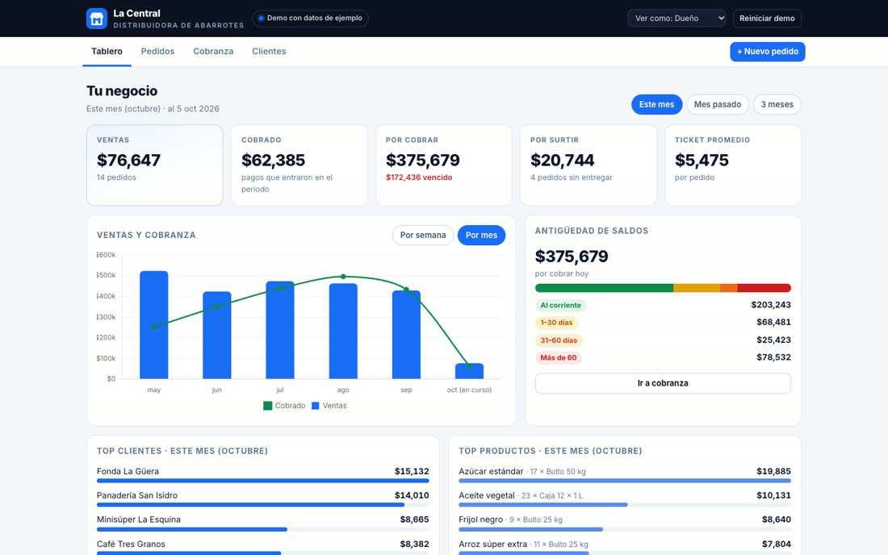888x555 pixels.
Task: Click the Al corriente aging badge
Action: (561, 305)
